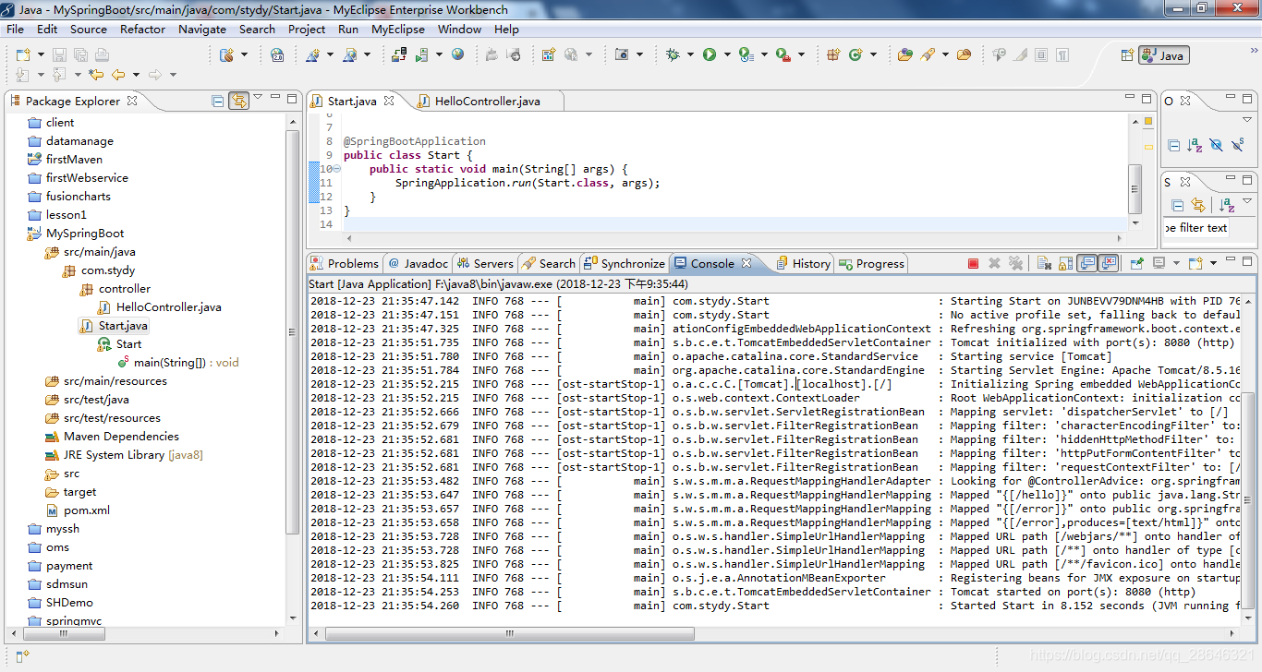
Task: Click the SpringApplication.run code line
Action: point(528,183)
